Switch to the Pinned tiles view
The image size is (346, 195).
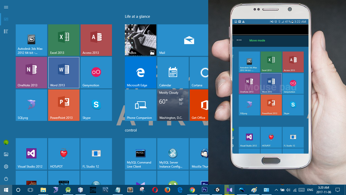tap(6, 19)
